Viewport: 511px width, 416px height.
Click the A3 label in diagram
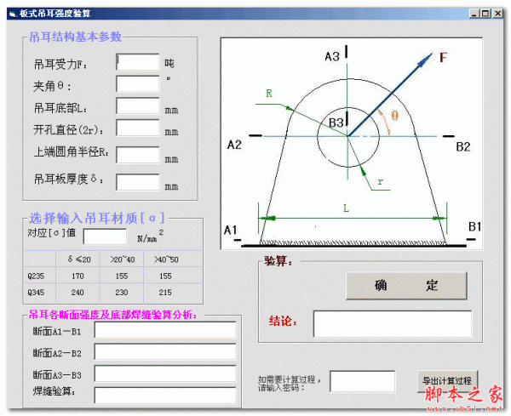point(332,57)
